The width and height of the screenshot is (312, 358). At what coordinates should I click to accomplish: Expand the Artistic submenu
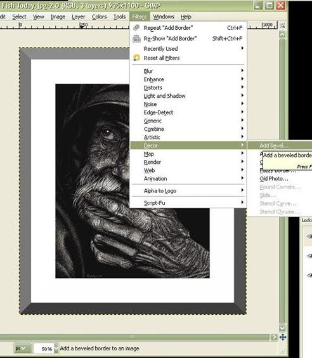click(188, 137)
